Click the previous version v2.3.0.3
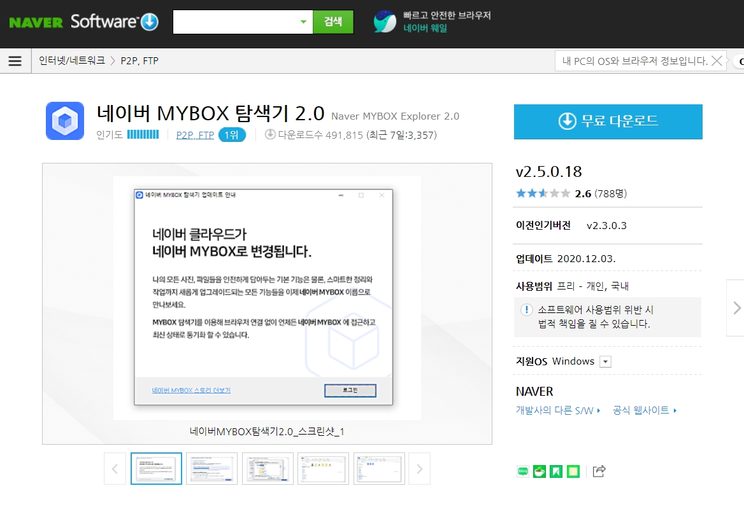The image size is (744, 523). point(606,225)
